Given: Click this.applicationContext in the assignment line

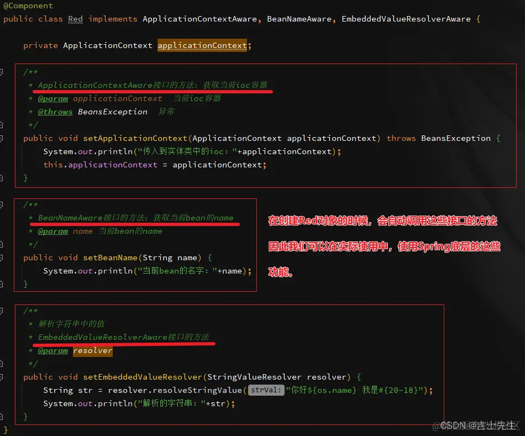Looking at the screenshot, I should pyautogui.click(x=100, y=165).
